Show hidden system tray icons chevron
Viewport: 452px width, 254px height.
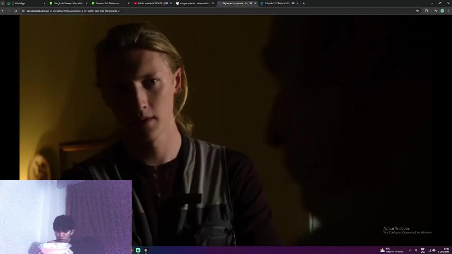[410, 250]
